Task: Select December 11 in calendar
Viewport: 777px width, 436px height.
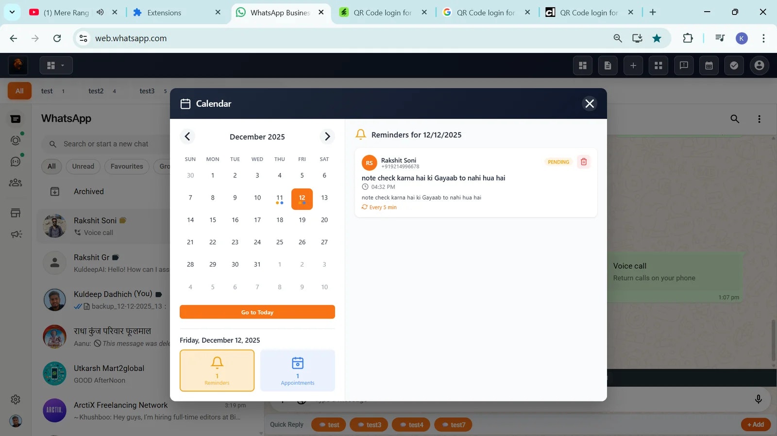Action: [280, 198]
